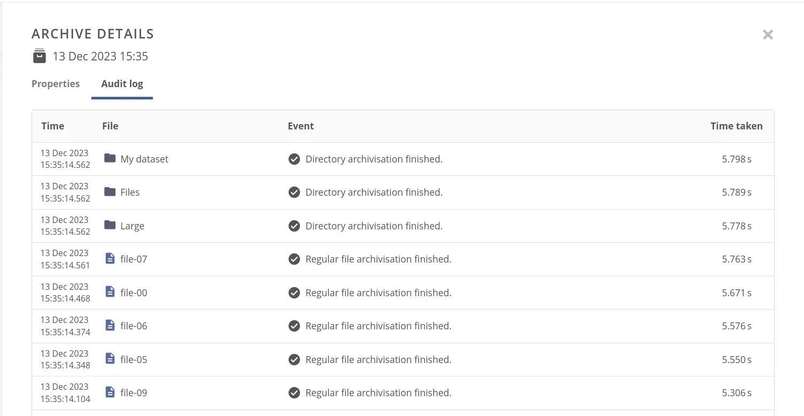Click the 5.306 s time taken value

[x=736, y=392]
